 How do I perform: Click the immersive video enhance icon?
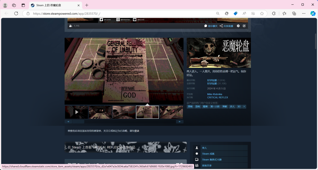[x=253, y=14]
